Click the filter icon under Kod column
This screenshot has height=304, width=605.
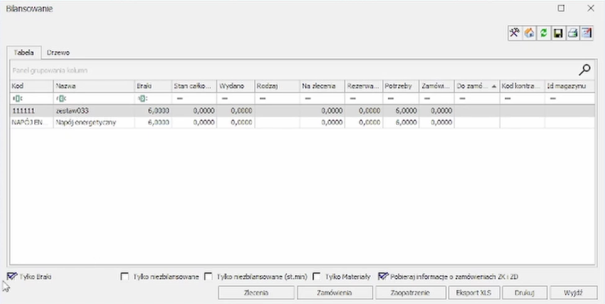pyautogui.click(x=16, y=98)
